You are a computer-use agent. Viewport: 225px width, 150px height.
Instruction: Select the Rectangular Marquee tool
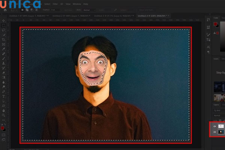[x=3, y=25]
